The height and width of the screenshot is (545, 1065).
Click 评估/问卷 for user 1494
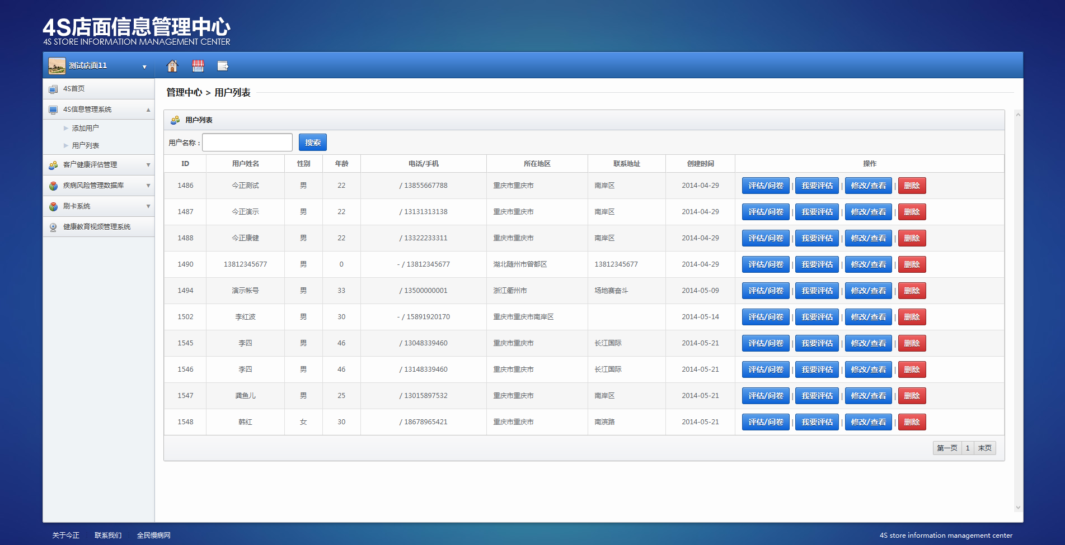(x=766, y=291)
